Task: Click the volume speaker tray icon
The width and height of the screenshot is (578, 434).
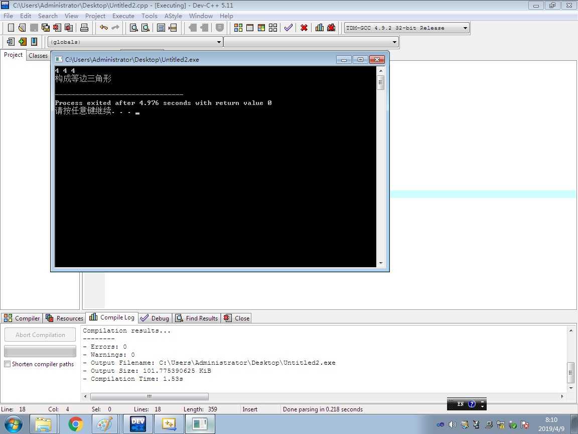Action: coord(452,424)
